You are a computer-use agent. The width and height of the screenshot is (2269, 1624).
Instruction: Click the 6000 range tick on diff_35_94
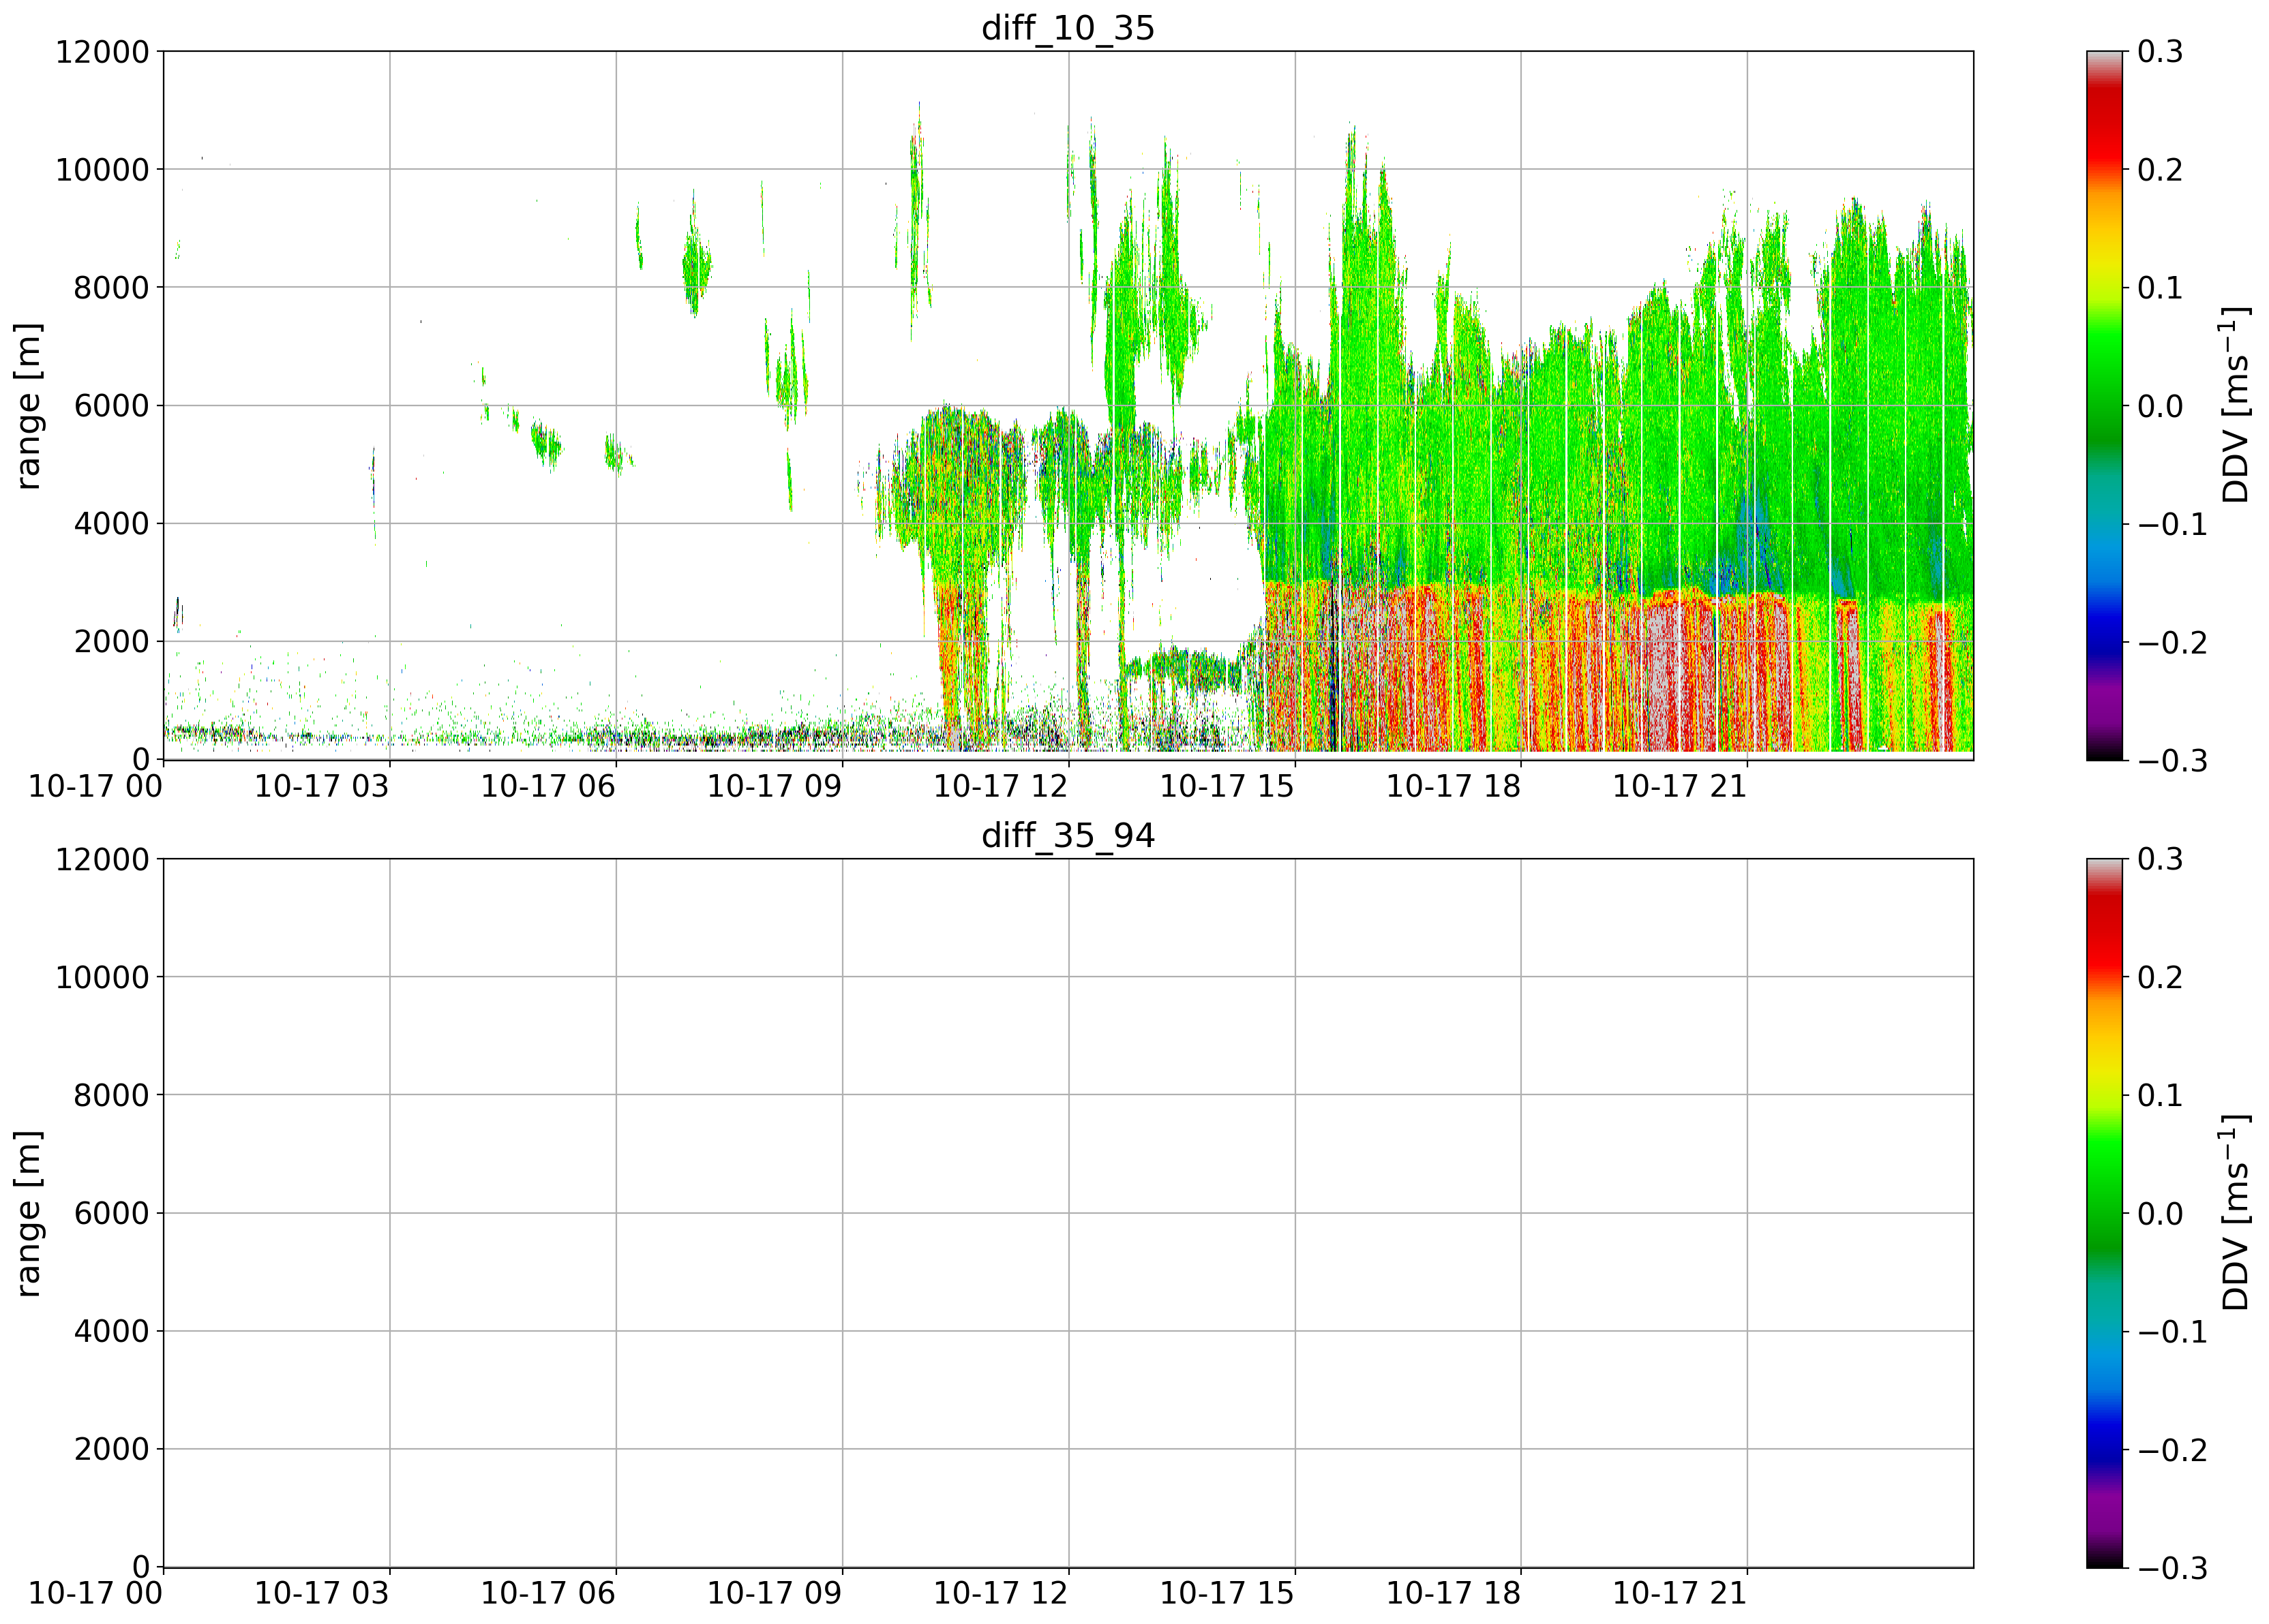pyautogui.click(x=112, y=1214)
